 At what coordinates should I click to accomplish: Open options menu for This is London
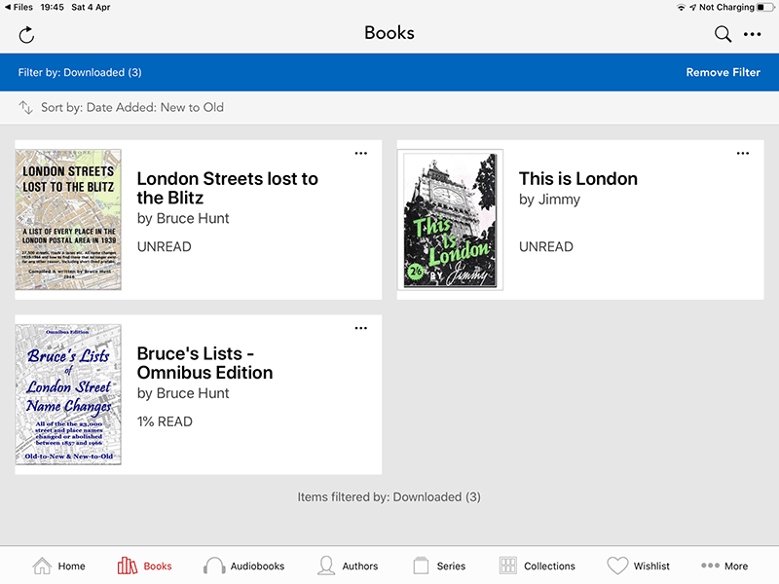click(x=743, y=153)
